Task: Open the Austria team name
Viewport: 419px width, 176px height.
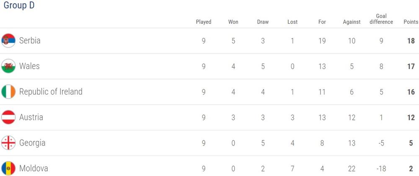Action: click(31, 117)
